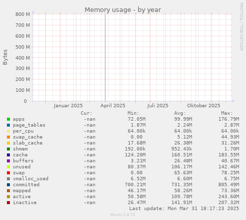Click the '100 M' y-axis value

coord(23,90)
